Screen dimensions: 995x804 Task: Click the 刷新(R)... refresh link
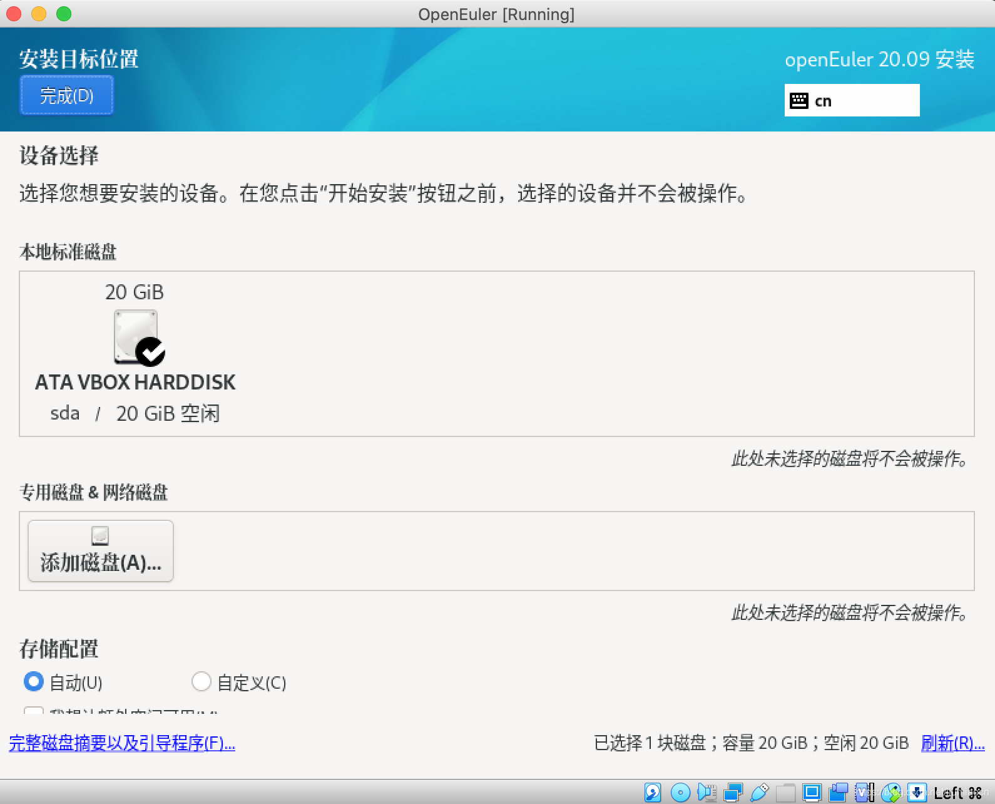tap(952, 743)
